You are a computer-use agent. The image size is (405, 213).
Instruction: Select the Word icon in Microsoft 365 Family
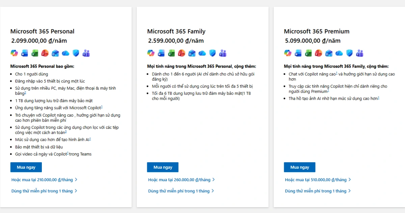161,53
